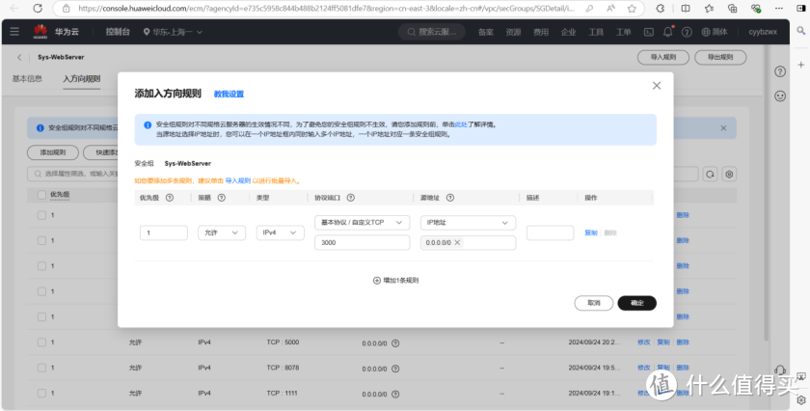The image size is (810, 411).
Task: Click 导出规则 button
Action: click(720, 57)
